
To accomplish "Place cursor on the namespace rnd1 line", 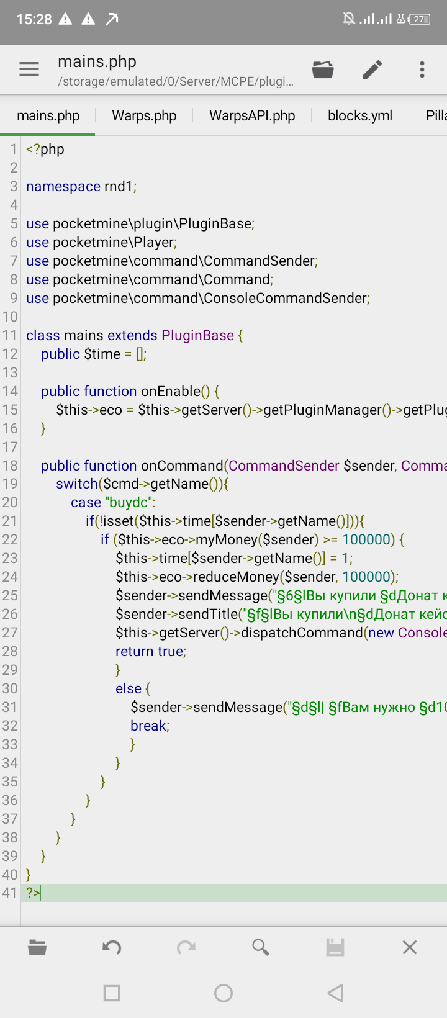I will [81, 186].
